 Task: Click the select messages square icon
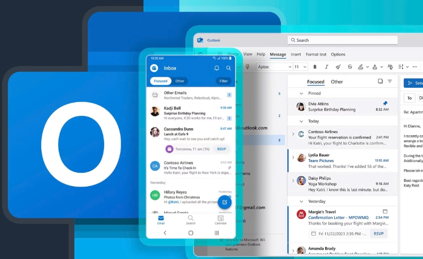pos(380,81)
